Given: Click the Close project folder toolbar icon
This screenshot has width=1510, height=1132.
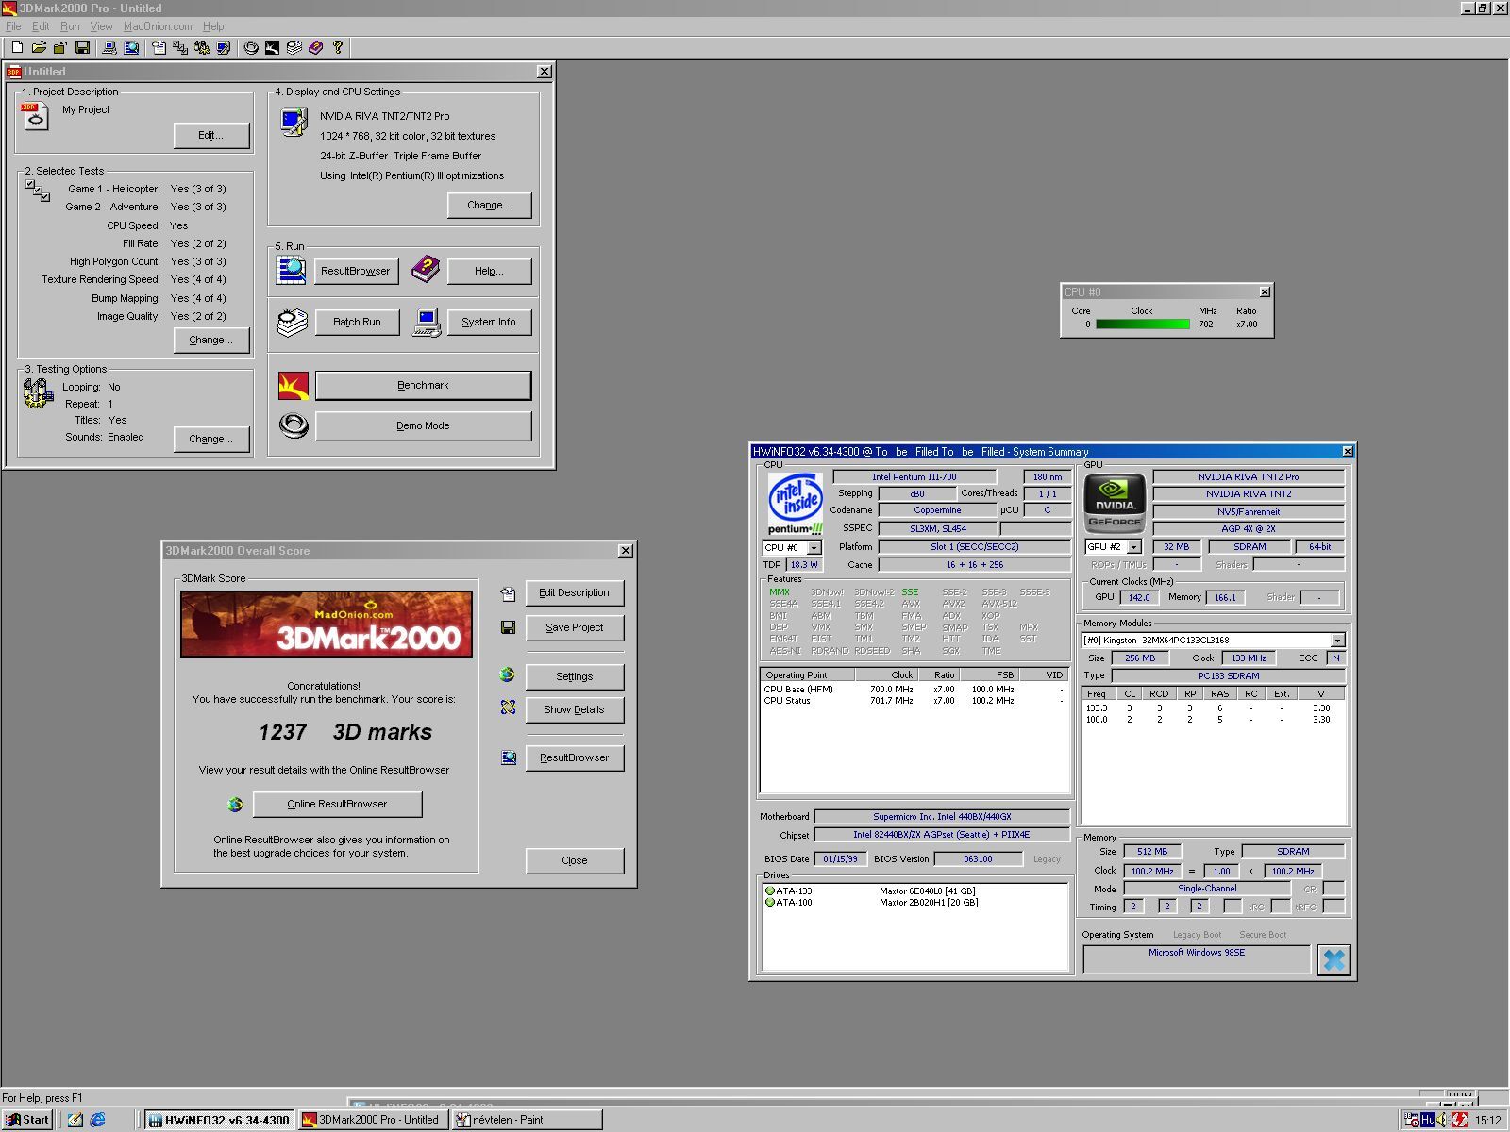Looking at the screenshot, I should pyautogui.click(x=60, y=47).
